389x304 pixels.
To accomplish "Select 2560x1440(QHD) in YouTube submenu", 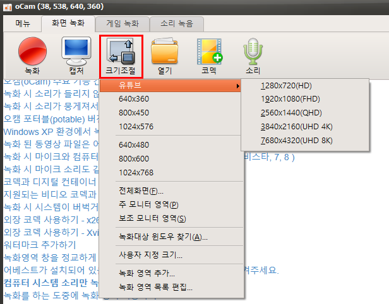I will pyautogui.click(x=305, y=113).
